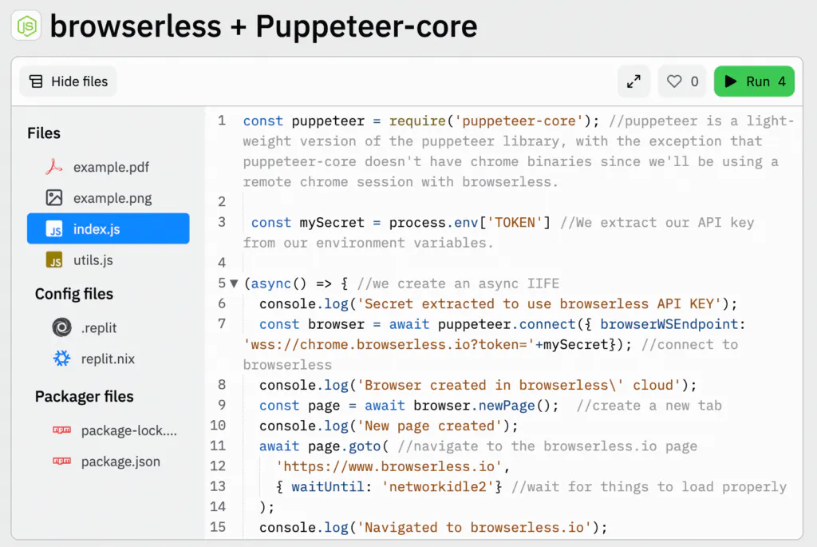Expand the repl to fullscreen
The image size is (817, 547).
coord(633,81)
